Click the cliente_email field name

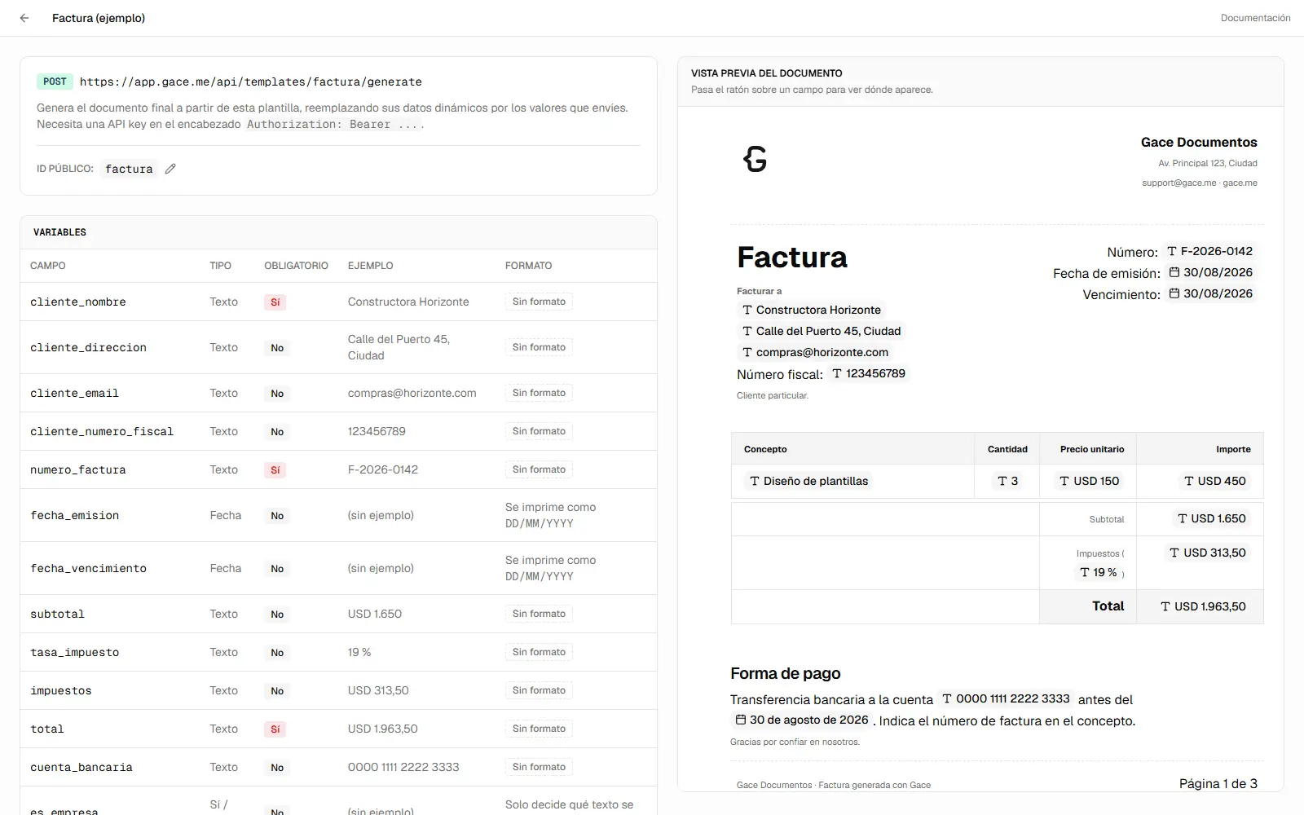(75, 393)
